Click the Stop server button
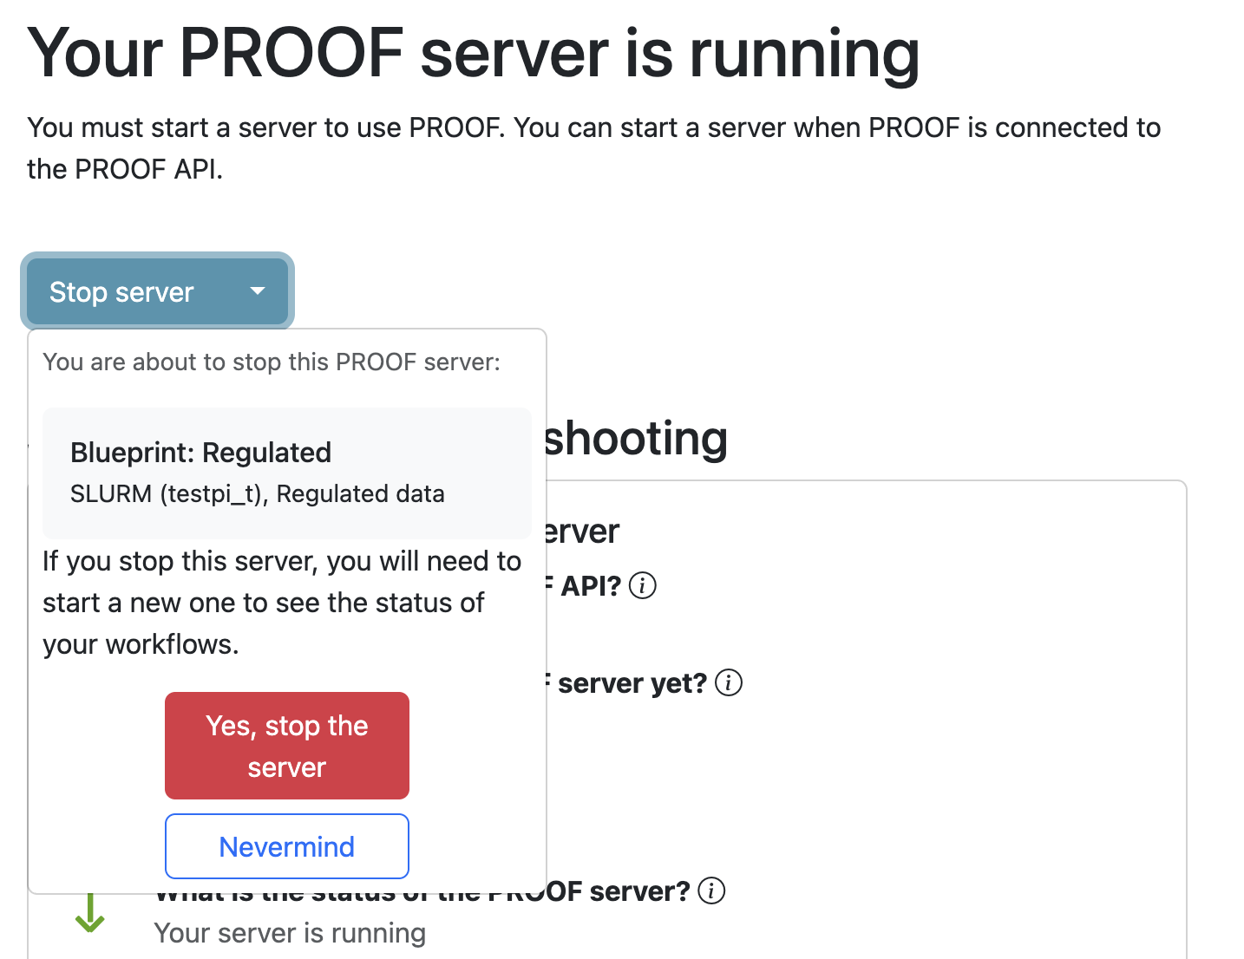Screen dimensions: 1244x959 pos(121,291)
